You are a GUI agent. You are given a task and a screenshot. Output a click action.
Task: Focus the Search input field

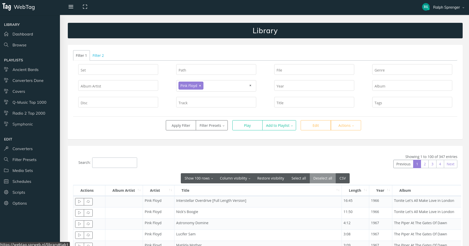(x=115, y=163)
